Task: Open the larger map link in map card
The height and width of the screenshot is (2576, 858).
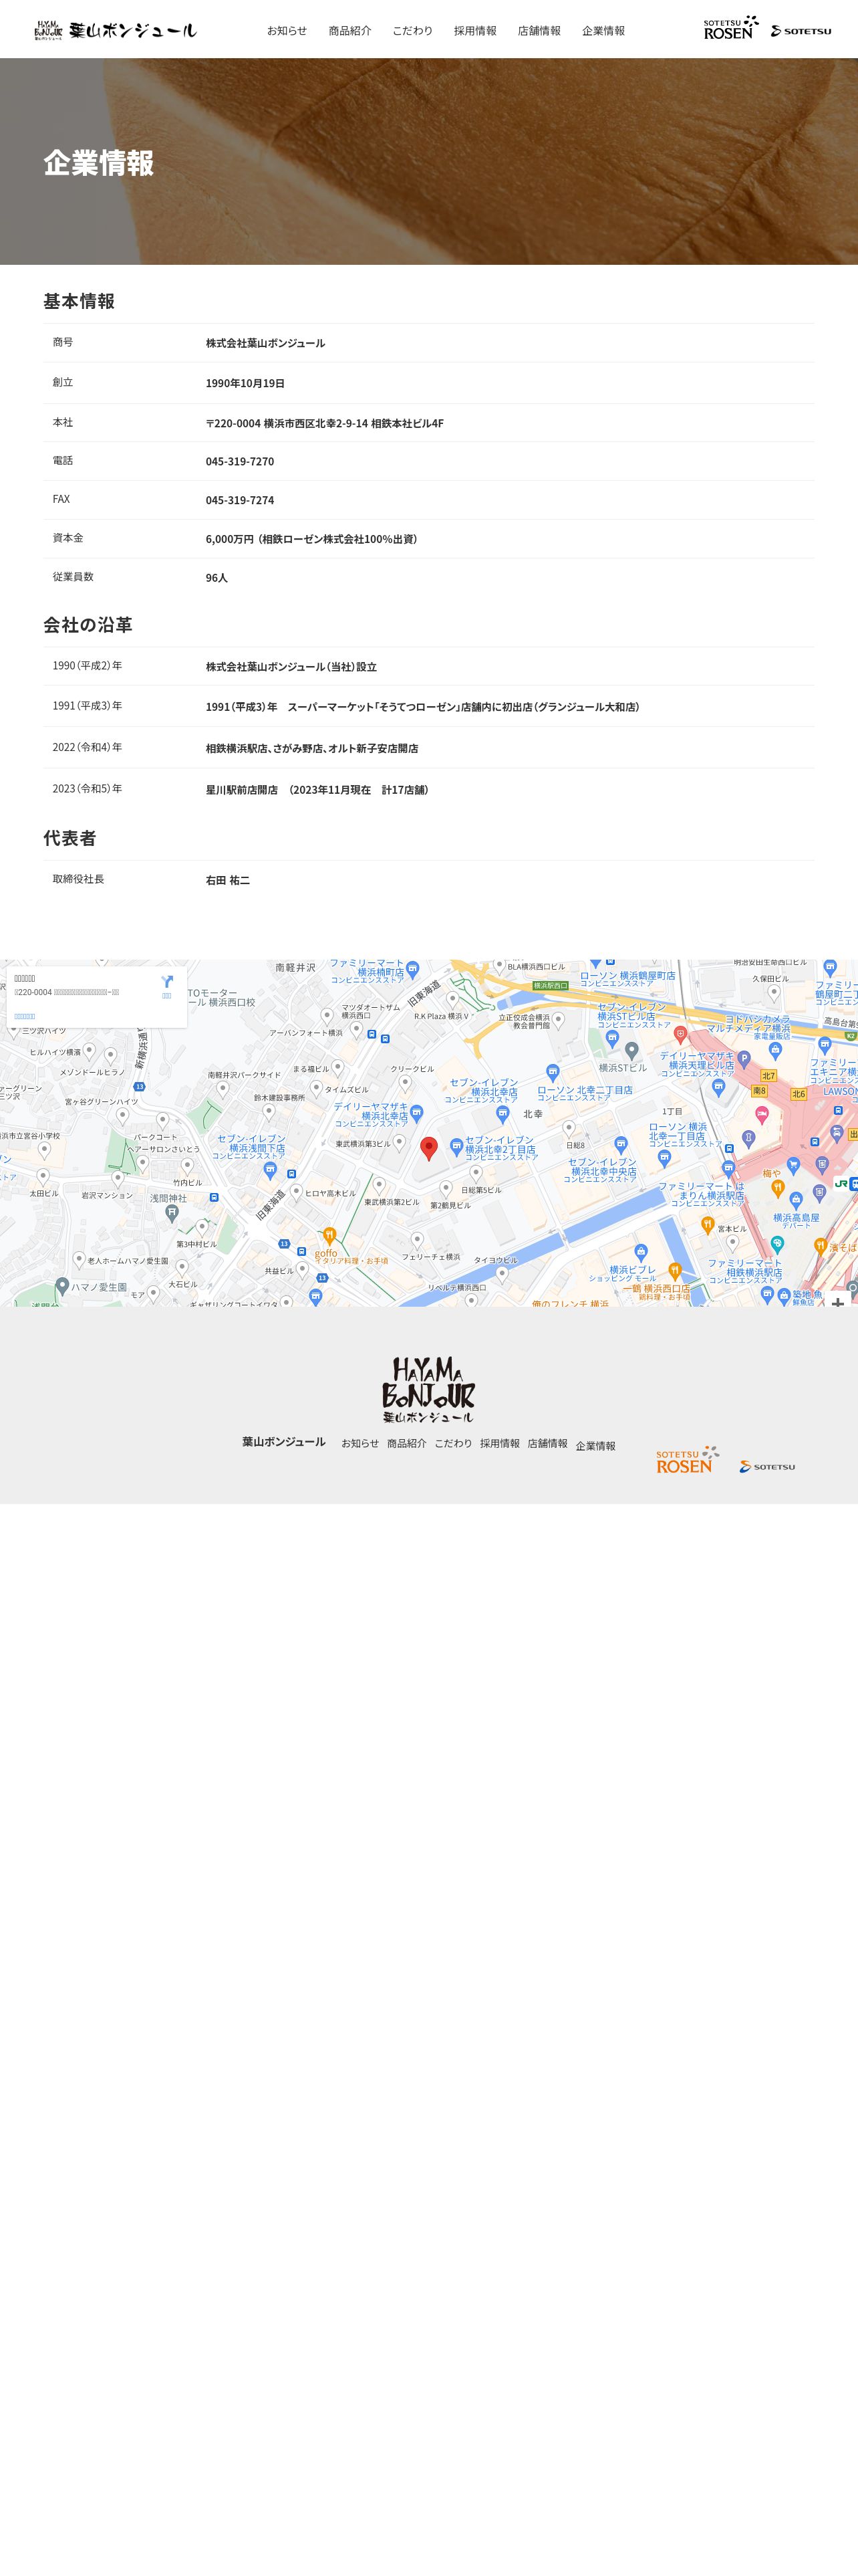Action: pyautogui.click(x=25, y=1016)
